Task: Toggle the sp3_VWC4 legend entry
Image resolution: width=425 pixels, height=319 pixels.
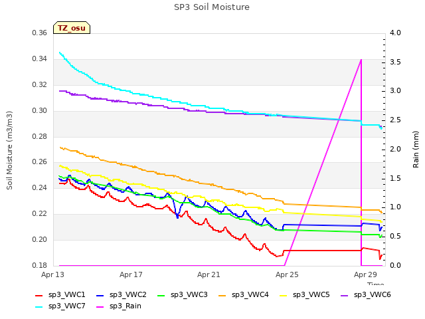Action: pos(244,295)
